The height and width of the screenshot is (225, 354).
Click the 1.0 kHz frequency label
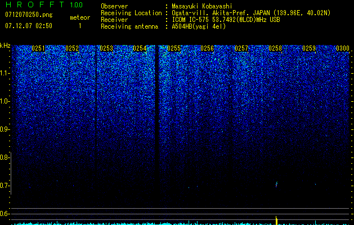[5, 101]
